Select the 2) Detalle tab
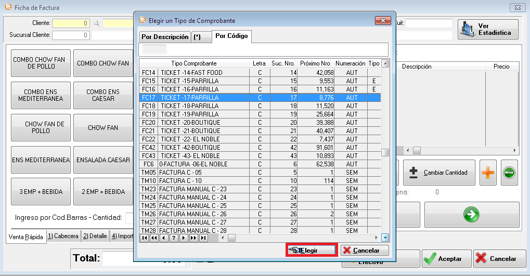 coord(95,236)
